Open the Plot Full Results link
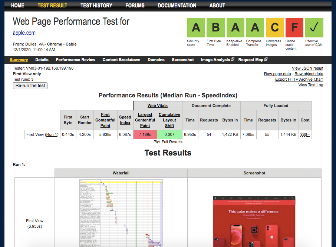Image resolution: width=336 pixels, height=247 pixels. coord(168,142)
